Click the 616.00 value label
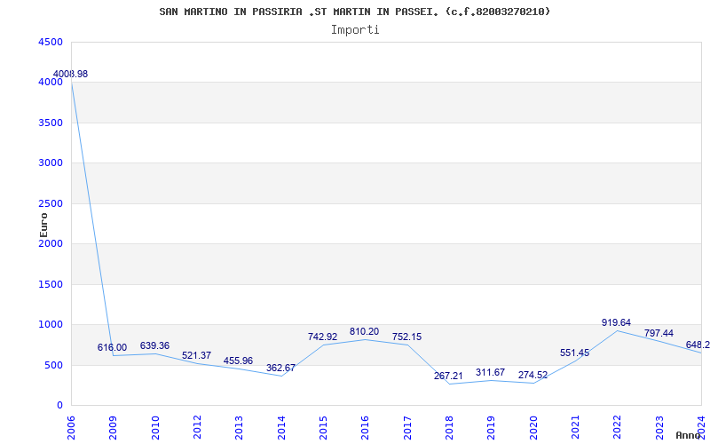710x444 pixels. point(113,347)
